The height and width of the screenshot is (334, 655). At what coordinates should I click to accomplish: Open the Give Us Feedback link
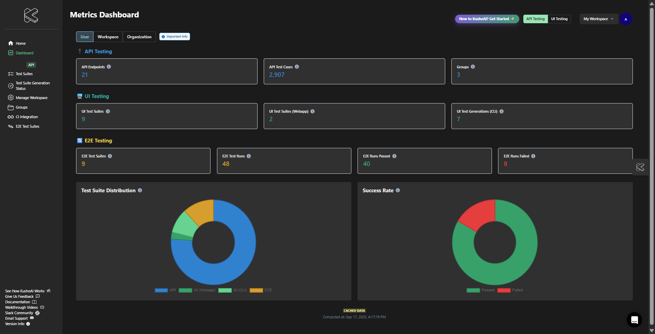click(x=23, y=296)
